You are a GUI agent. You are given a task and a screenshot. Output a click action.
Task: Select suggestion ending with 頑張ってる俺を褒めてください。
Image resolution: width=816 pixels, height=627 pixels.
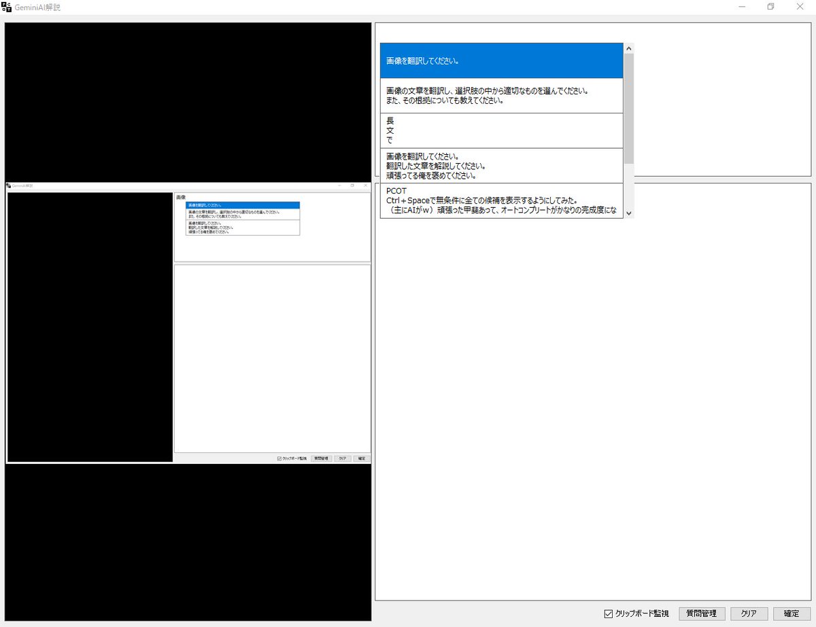click(502, 166)
